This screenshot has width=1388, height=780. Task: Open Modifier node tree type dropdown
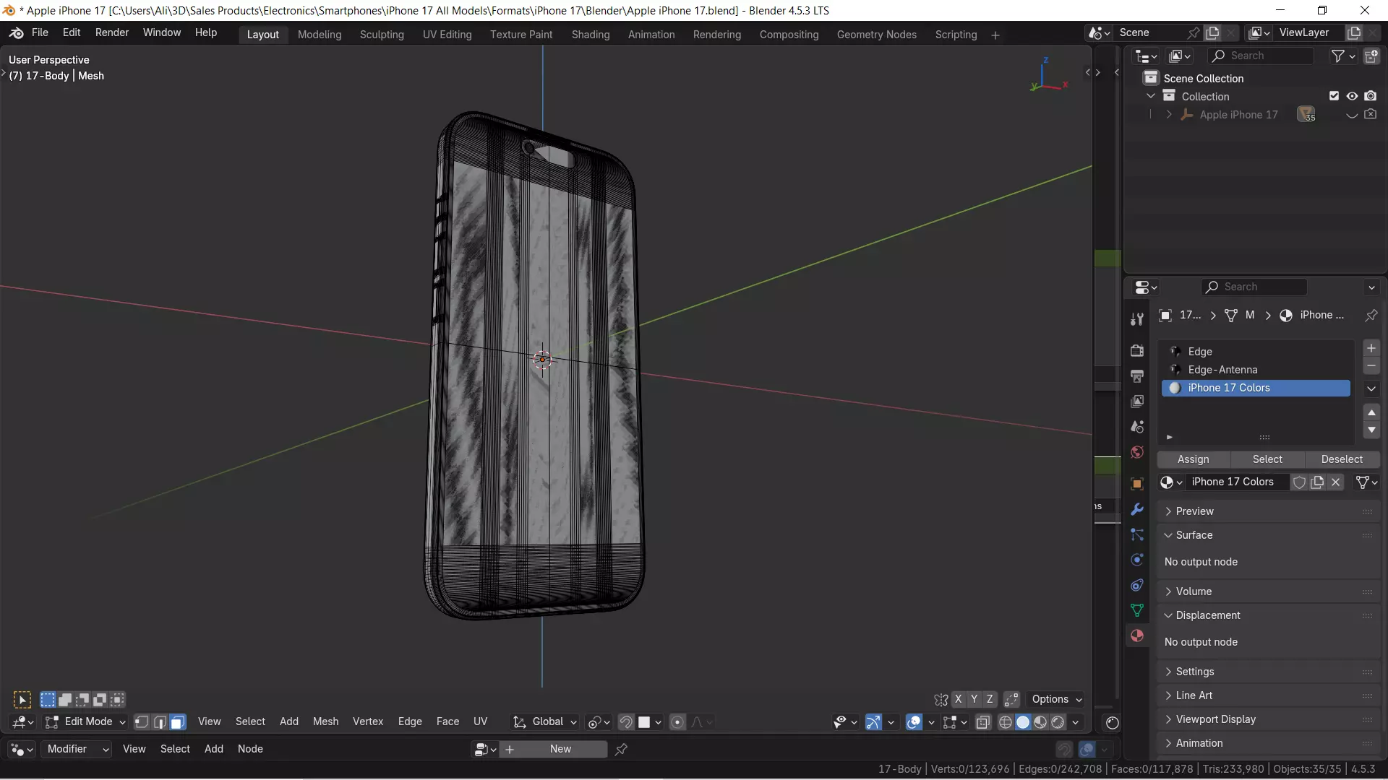[77, 750]
